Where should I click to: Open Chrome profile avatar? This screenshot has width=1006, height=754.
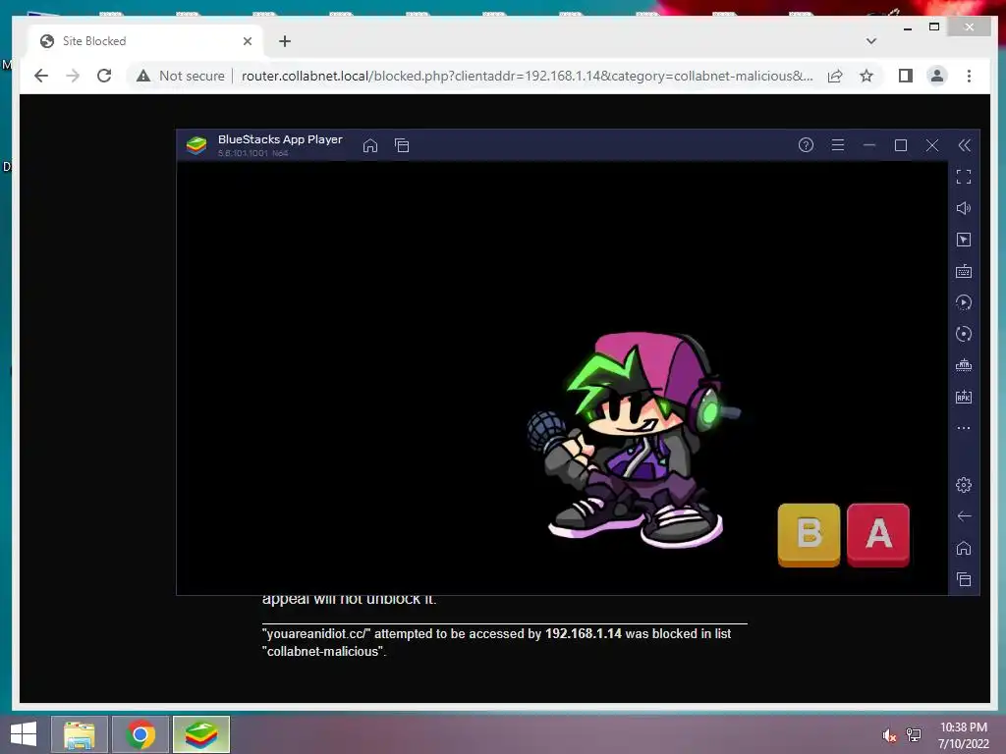click(x=936, y=76)
